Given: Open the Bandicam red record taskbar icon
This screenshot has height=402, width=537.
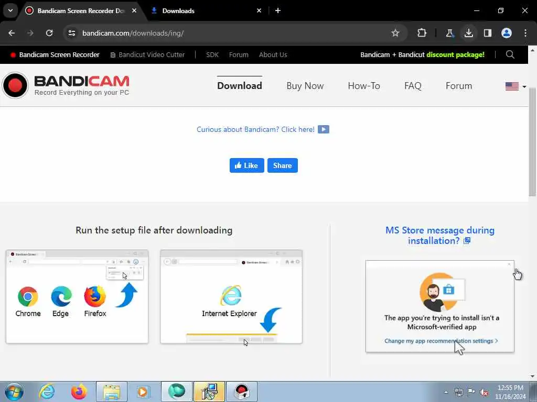Looking at the screenshot, I should [x=242, y=392].
